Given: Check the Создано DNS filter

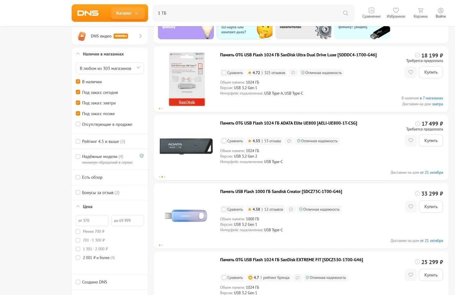Looking at the screenshot, I should pos(78,282).
